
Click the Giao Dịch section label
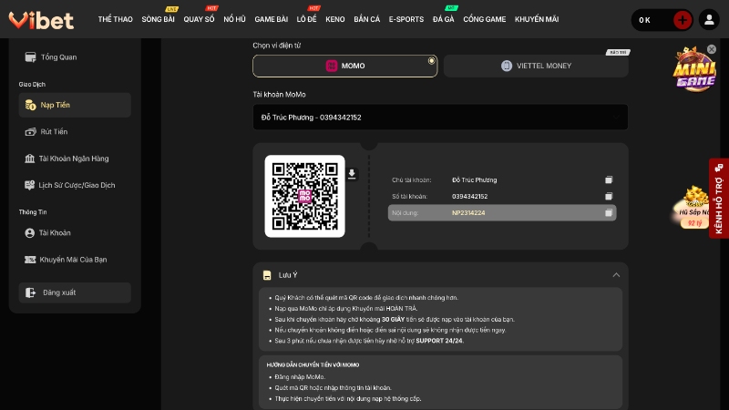pos(32,84)
